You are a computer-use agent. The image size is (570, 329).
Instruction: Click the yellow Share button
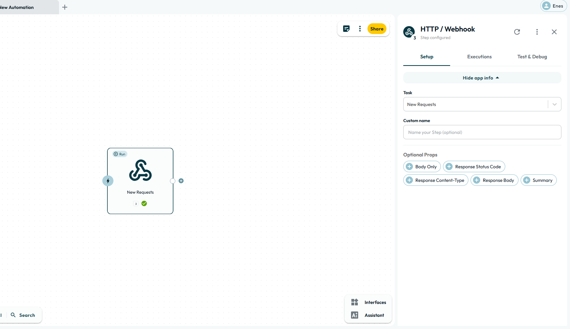tap(376, 29)
